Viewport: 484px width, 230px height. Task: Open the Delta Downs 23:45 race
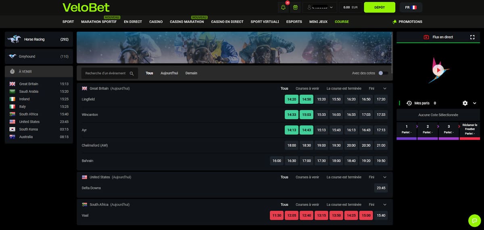click(381, 188)
